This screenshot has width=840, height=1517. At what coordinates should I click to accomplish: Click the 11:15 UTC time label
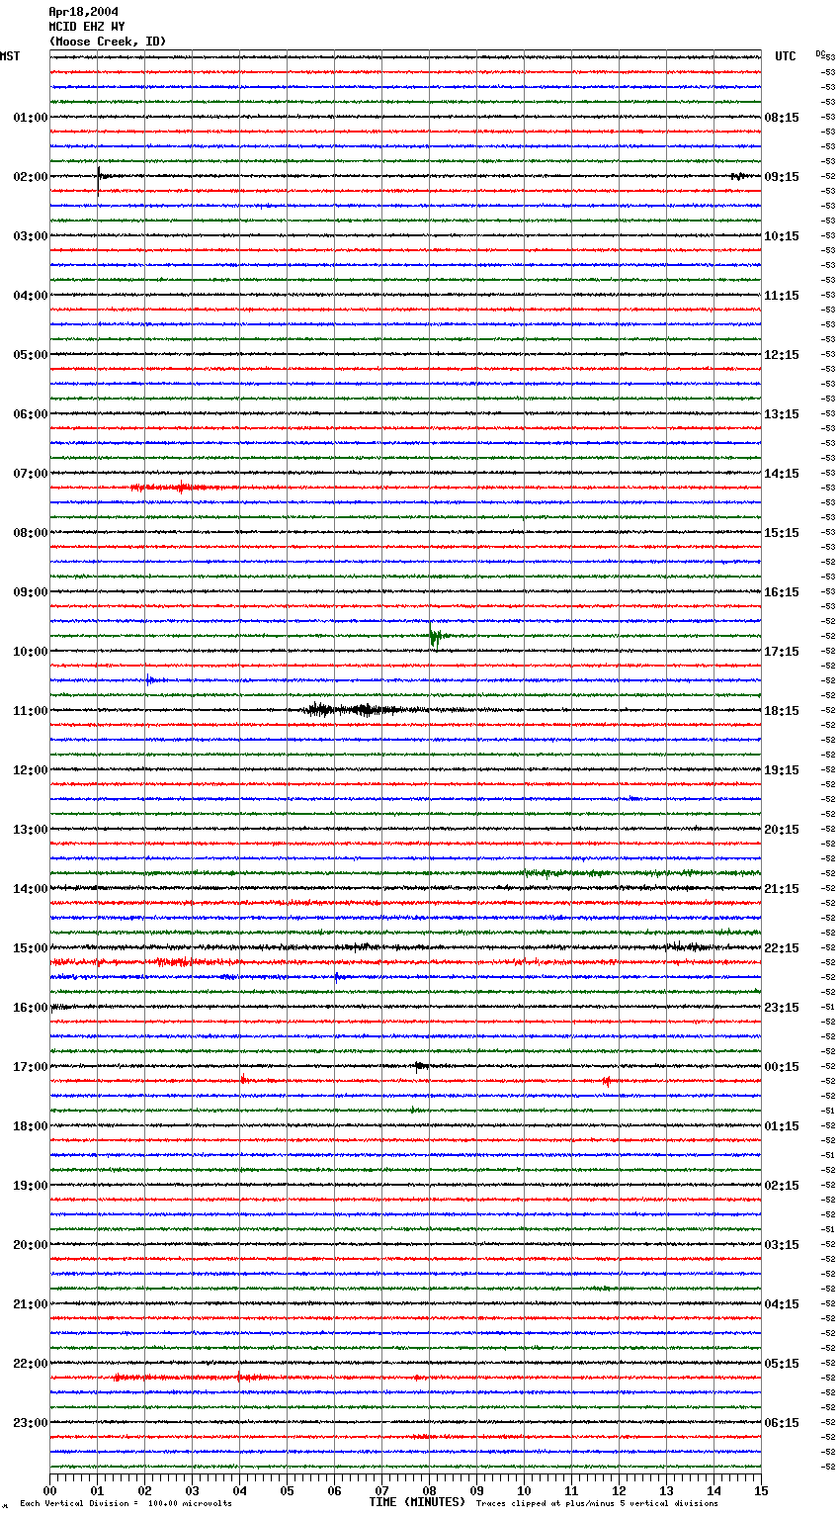coord(782,296)
